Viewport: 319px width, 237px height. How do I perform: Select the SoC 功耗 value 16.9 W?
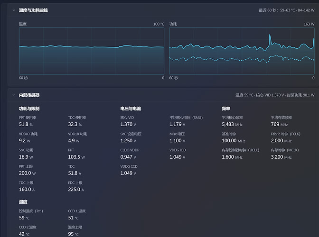pyautogui.click(x=26, y=157)
